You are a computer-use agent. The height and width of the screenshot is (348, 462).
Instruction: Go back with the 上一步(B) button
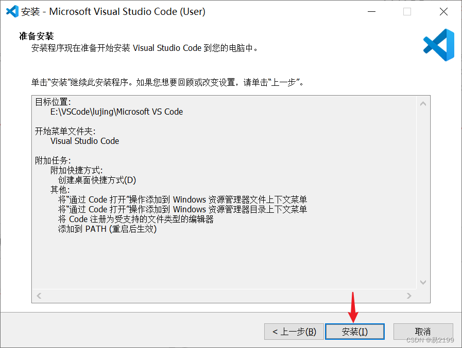click(294, 332)
